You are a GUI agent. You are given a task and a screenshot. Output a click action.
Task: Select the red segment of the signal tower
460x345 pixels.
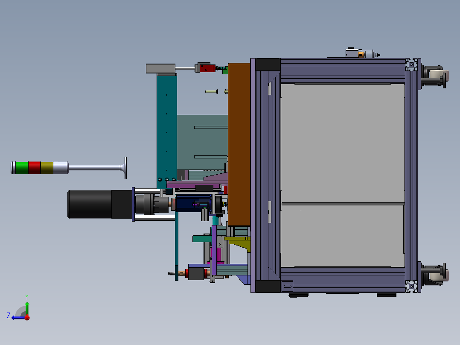(x=34, y=168)
